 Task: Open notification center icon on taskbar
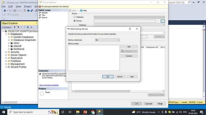(x=202, y=112)
